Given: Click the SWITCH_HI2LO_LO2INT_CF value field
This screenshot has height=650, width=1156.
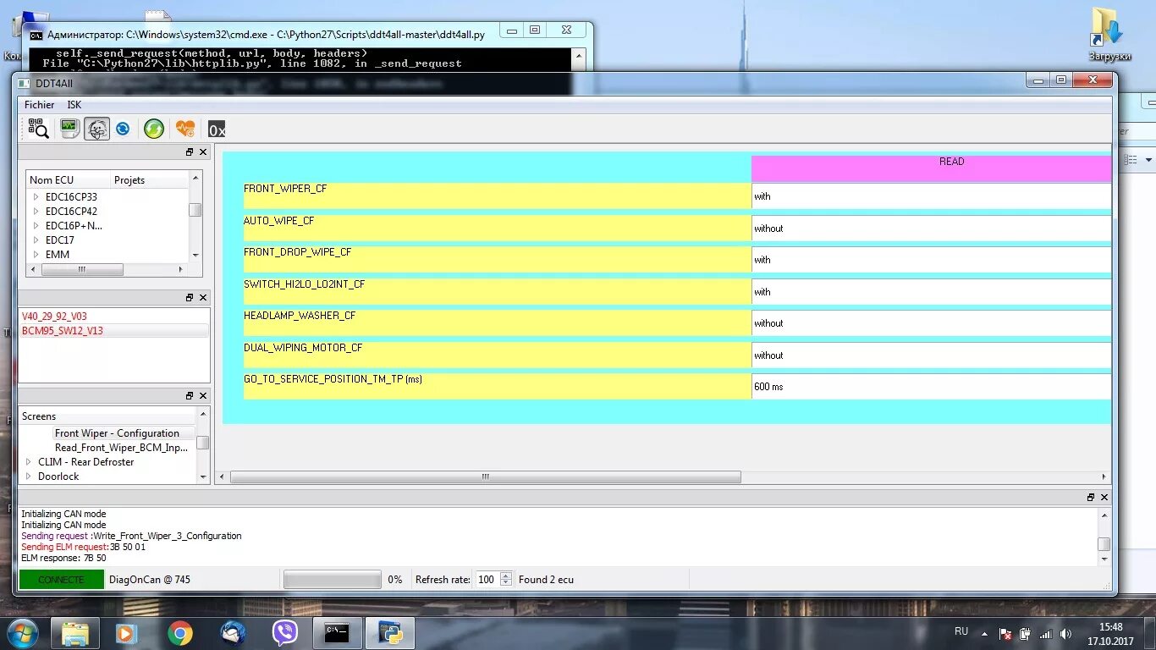Looking at the screenshot, I should pyautogui.click(x=931, y=292).
